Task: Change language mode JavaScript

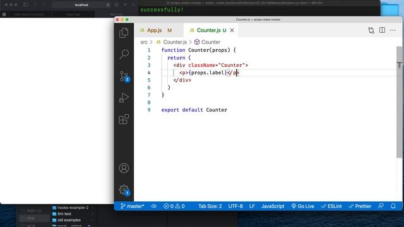Action: pyautogui.click(x=273, y=206)
